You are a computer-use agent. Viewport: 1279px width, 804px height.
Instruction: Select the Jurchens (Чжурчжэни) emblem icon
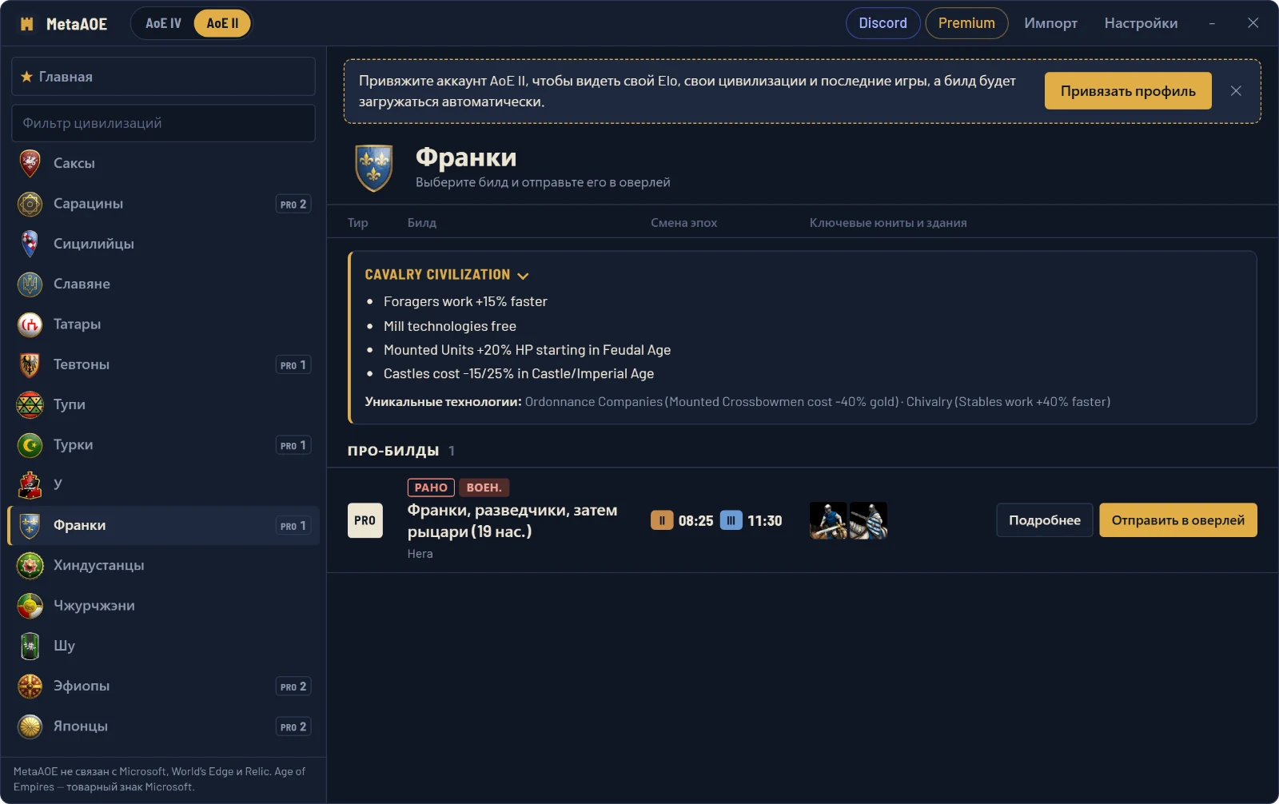click(x=30, y=606)
